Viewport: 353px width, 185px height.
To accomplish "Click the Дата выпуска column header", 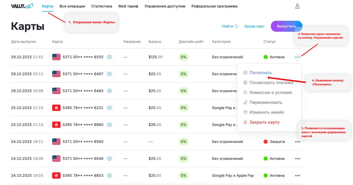I will point(23,42).
